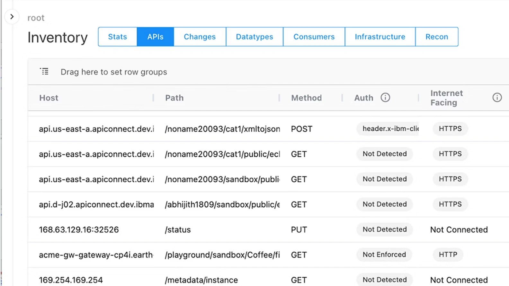The height and width of the screenshot is (286, 509).
Task: Sort by the Host column header
Action: coord(49,98)
